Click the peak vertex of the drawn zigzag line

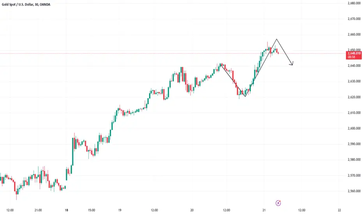tap(277, 39)
